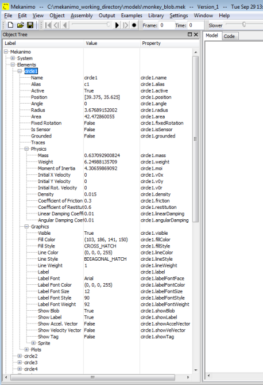263x385 pixels.
Task: Select the circle1.showTag property cell
Action: 157,337
